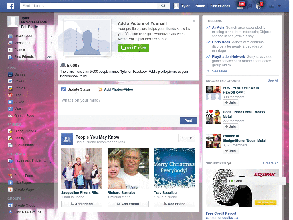Click the Gifts sidebar icon
The image size is (293, 220).
pyautogui.click(x=10, y=95)
